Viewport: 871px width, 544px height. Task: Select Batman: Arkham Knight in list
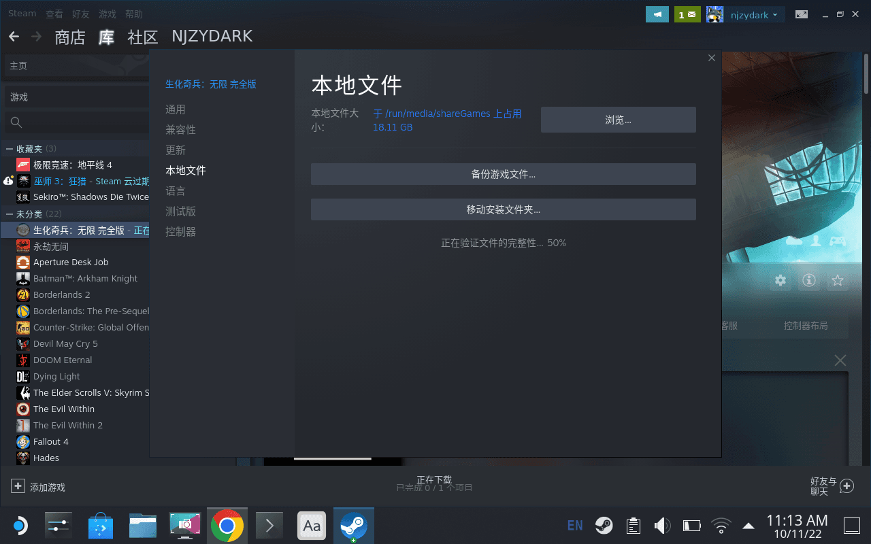click(76, 279)
